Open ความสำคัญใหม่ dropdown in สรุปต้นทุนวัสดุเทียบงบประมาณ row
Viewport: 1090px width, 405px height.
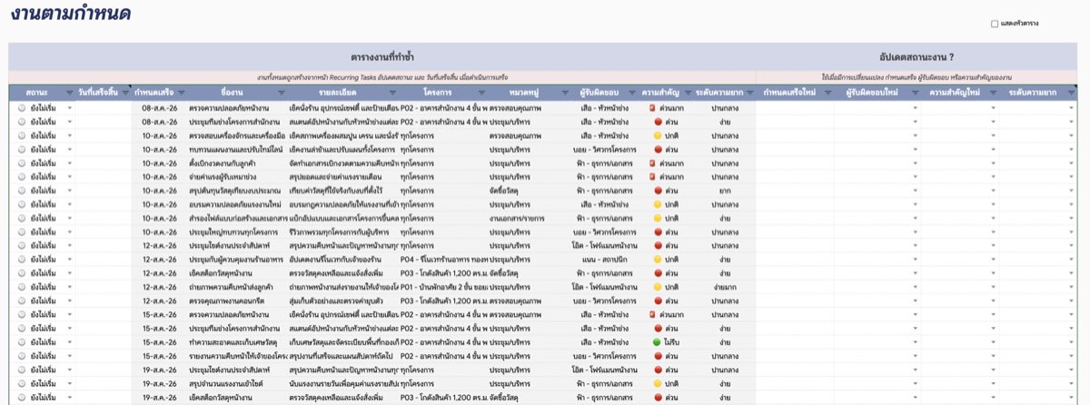pos(993,191)
